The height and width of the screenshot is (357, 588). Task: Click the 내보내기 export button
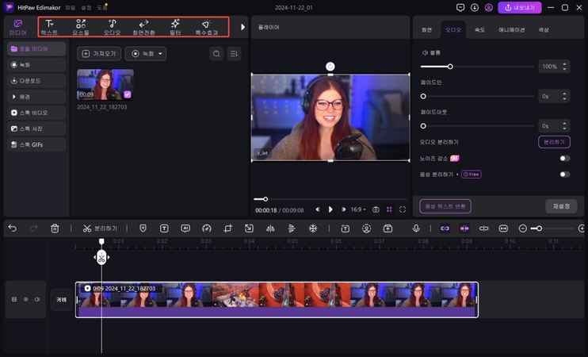click(520, 8)
